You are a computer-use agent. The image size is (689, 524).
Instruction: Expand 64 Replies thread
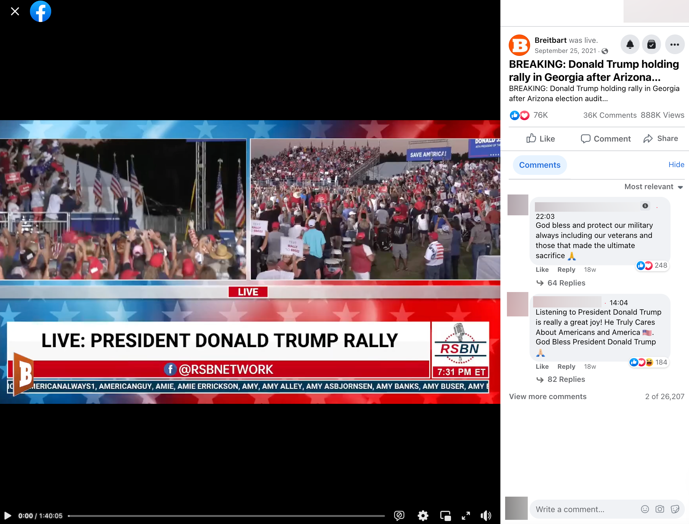pyautogui.click(x=566, y=283)
